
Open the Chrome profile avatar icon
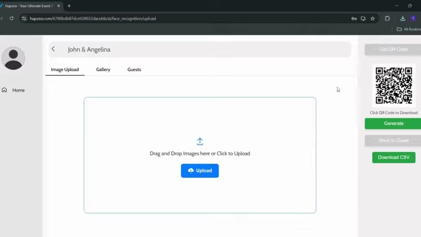click(413, 18)
